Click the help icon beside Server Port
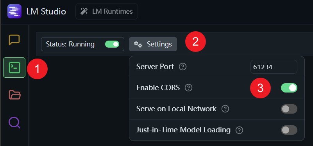The image size is (313, 146). (182, 67)
